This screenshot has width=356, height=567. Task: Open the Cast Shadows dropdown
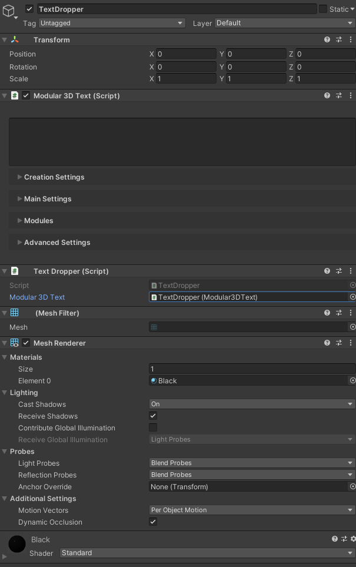(252, 404)
